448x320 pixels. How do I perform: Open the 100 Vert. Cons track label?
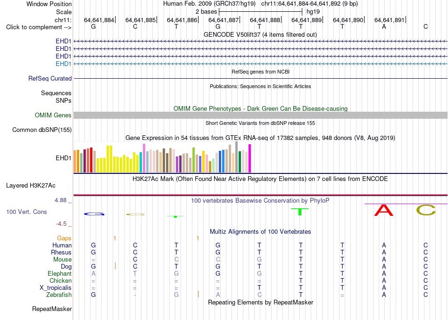point(26,212)
